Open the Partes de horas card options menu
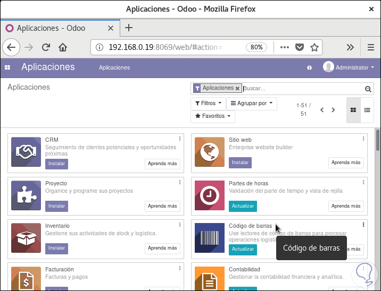Viewport: 381px width, 291px height. point(363,182)
